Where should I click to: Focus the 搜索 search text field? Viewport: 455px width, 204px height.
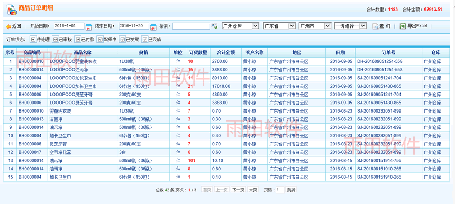[191, 26]
